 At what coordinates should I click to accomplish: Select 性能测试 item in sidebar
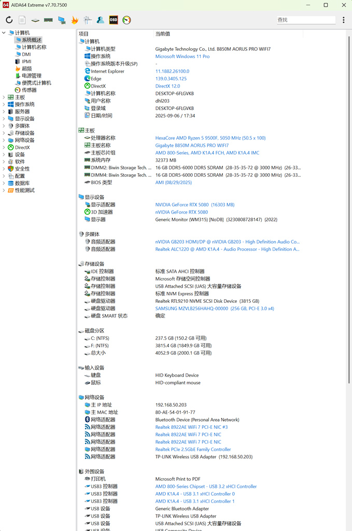click(x=21, y=190)
